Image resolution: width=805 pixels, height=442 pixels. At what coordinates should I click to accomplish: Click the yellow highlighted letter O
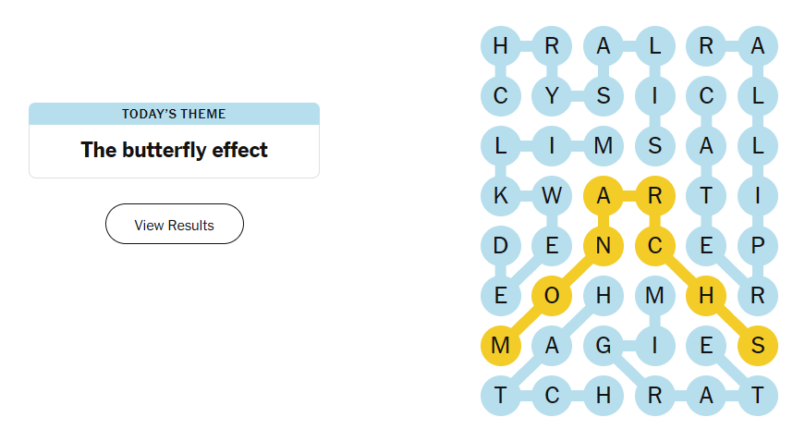coord(552,296)
